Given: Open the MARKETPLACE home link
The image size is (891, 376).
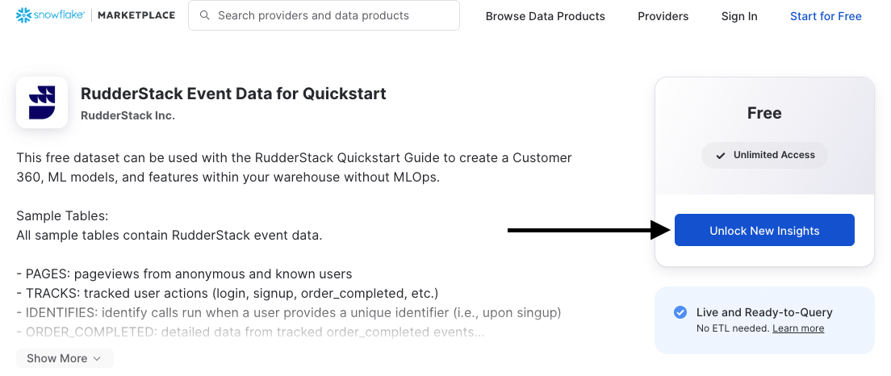Looking at the screenshot, I should (x=136, y=15).
